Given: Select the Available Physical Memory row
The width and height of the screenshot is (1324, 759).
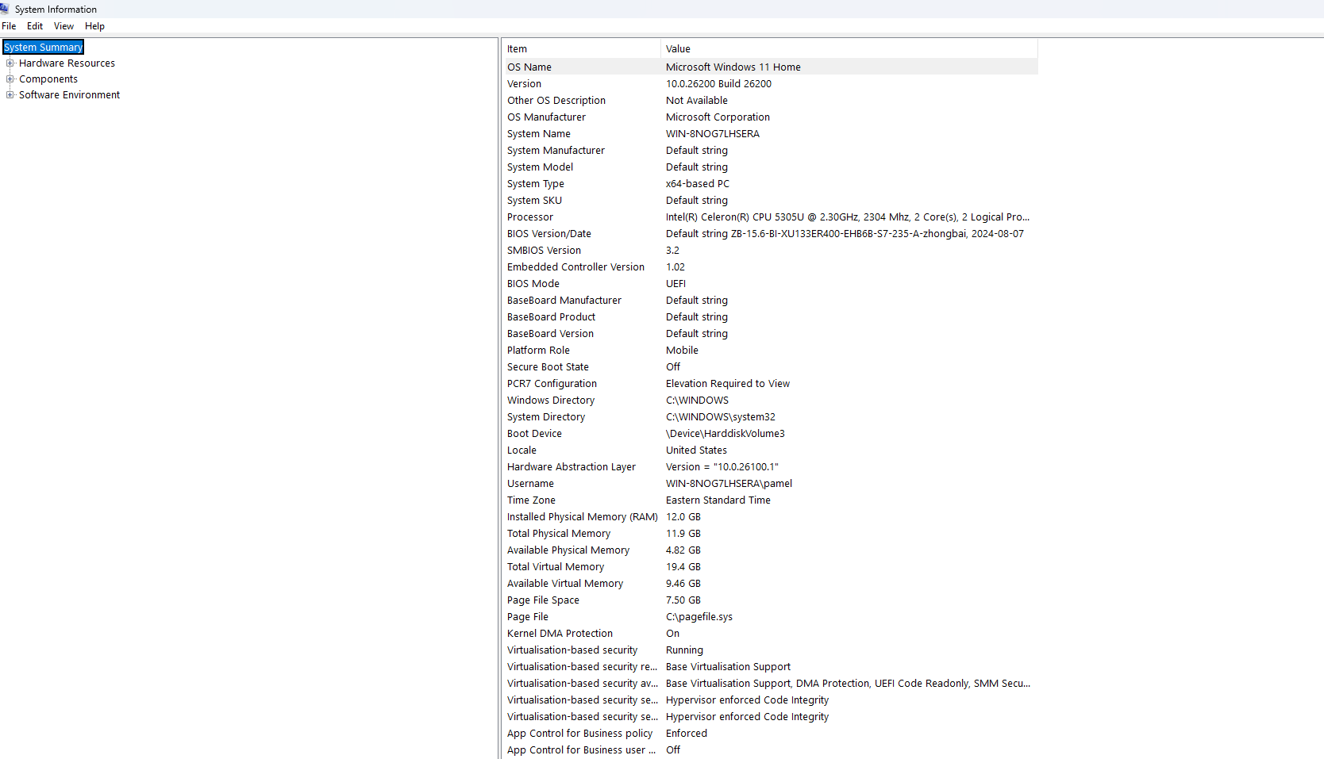Looking at the screenshot, I should tap(771, 550).
